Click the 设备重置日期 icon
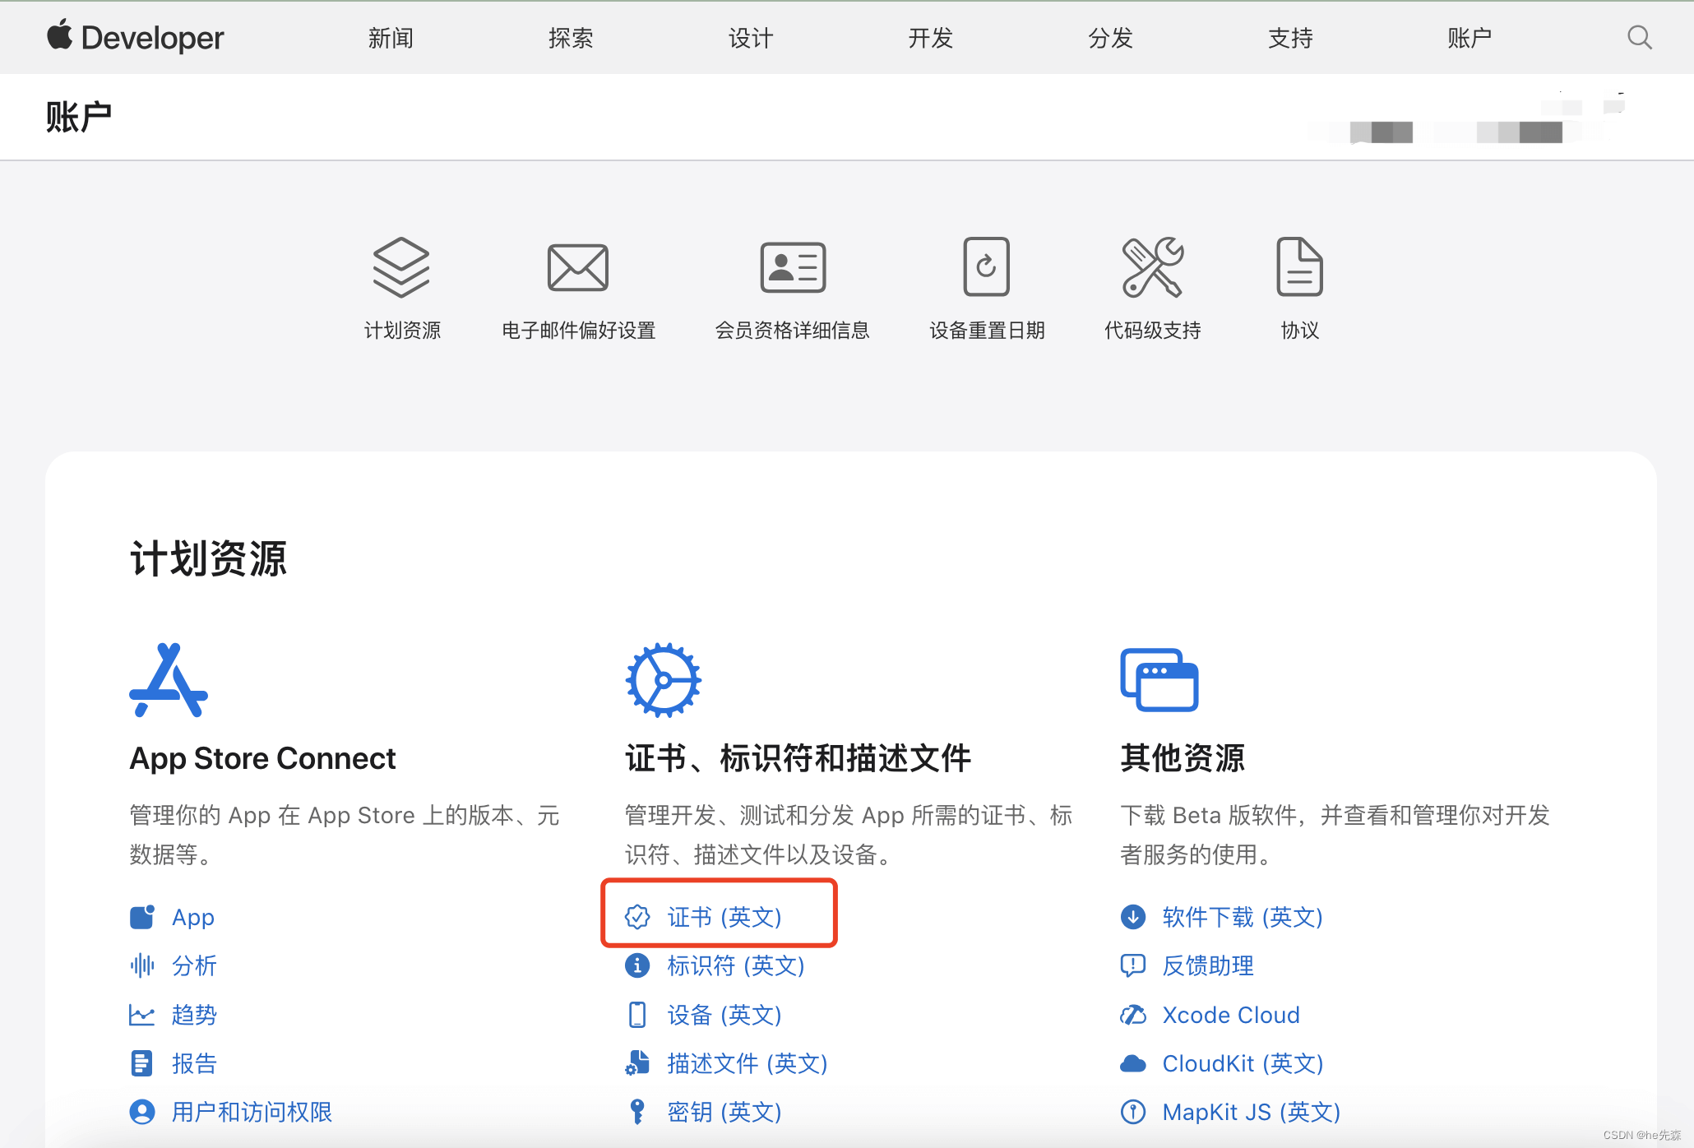Screen dimensions: 1694x1148 [986, 266]
